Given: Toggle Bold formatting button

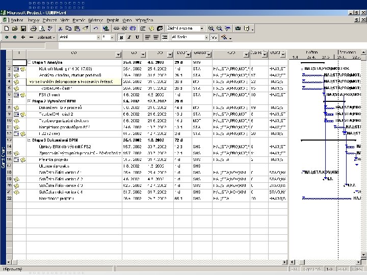Looking at the screenshot, I should 121,37.
